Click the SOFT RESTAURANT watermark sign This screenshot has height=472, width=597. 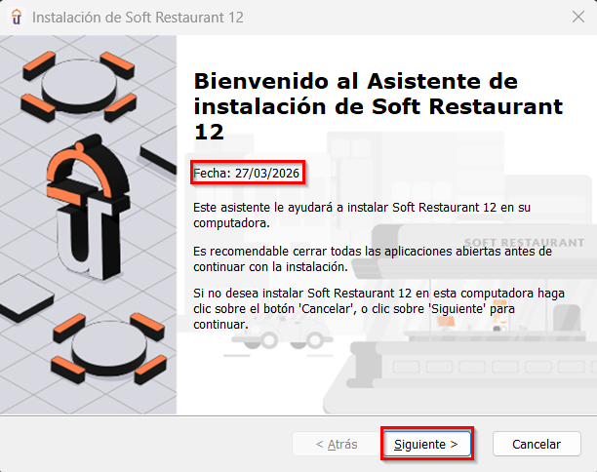click(x=524, y=243)
